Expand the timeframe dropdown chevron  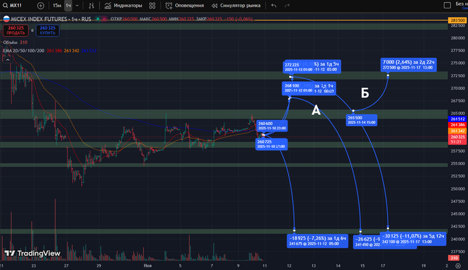pos(78,5)
